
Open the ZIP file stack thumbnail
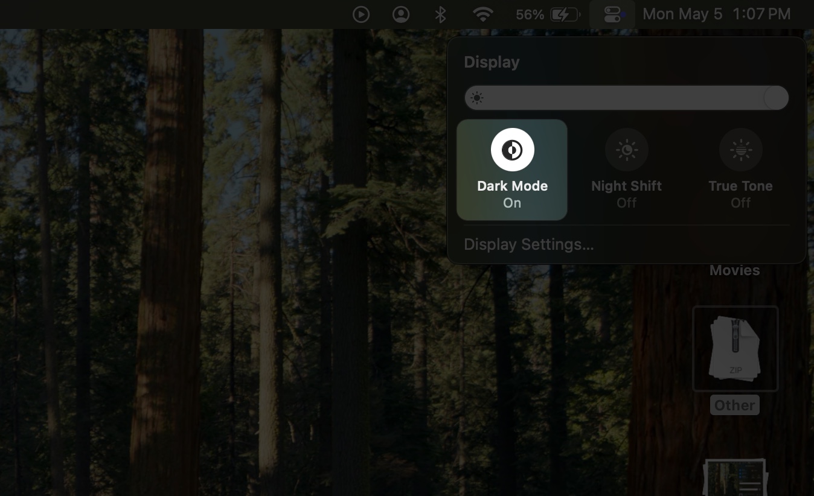click(735, 348)
